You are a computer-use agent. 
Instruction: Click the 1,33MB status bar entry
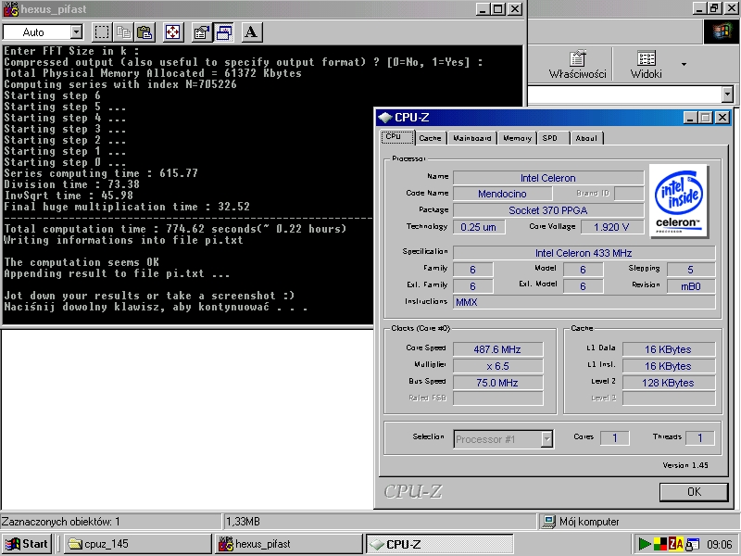[x=243, y=522]
